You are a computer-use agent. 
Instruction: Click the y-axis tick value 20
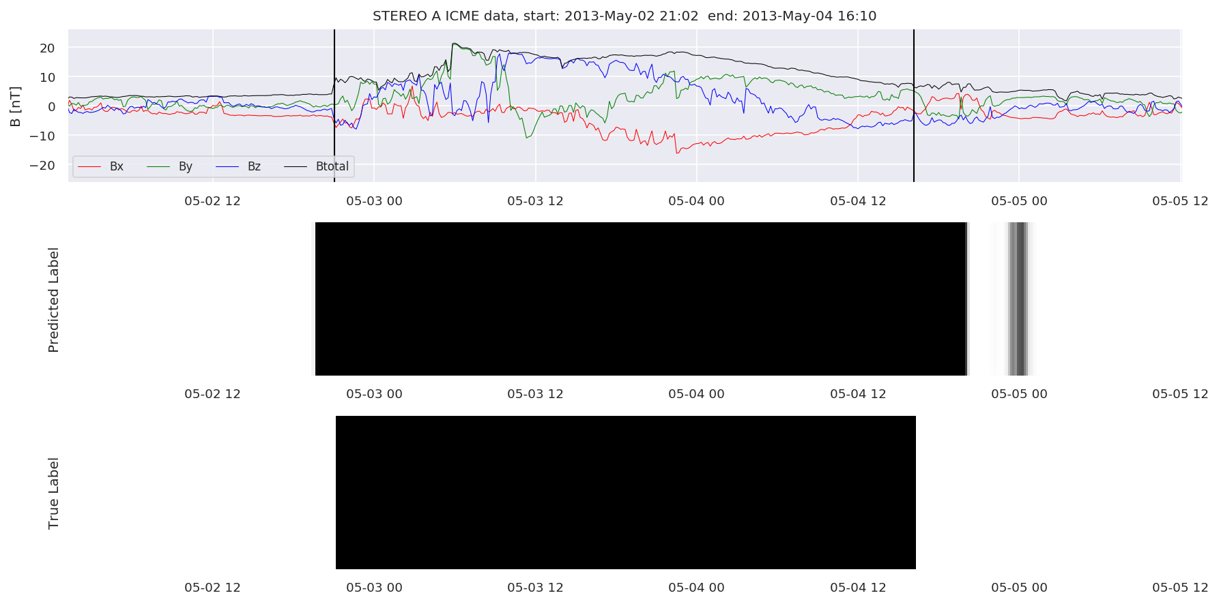point(48,48)
